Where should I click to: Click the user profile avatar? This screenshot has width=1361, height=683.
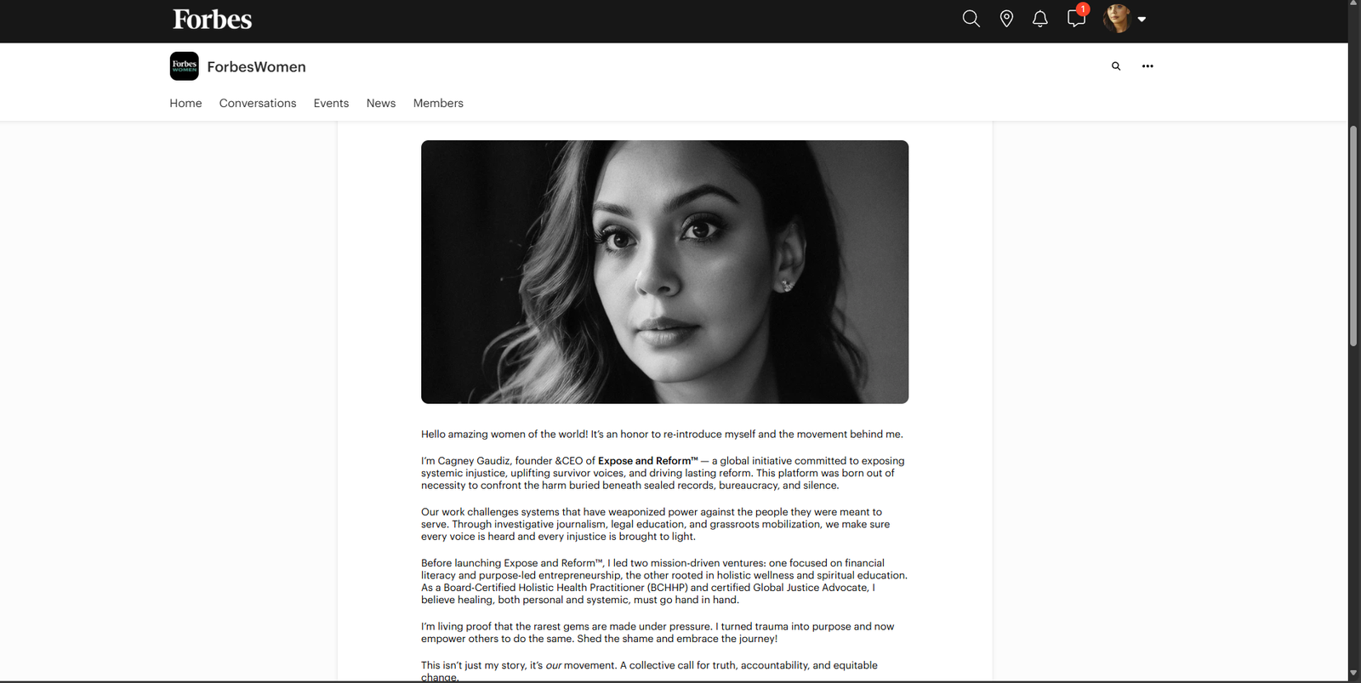[1116, 18]
